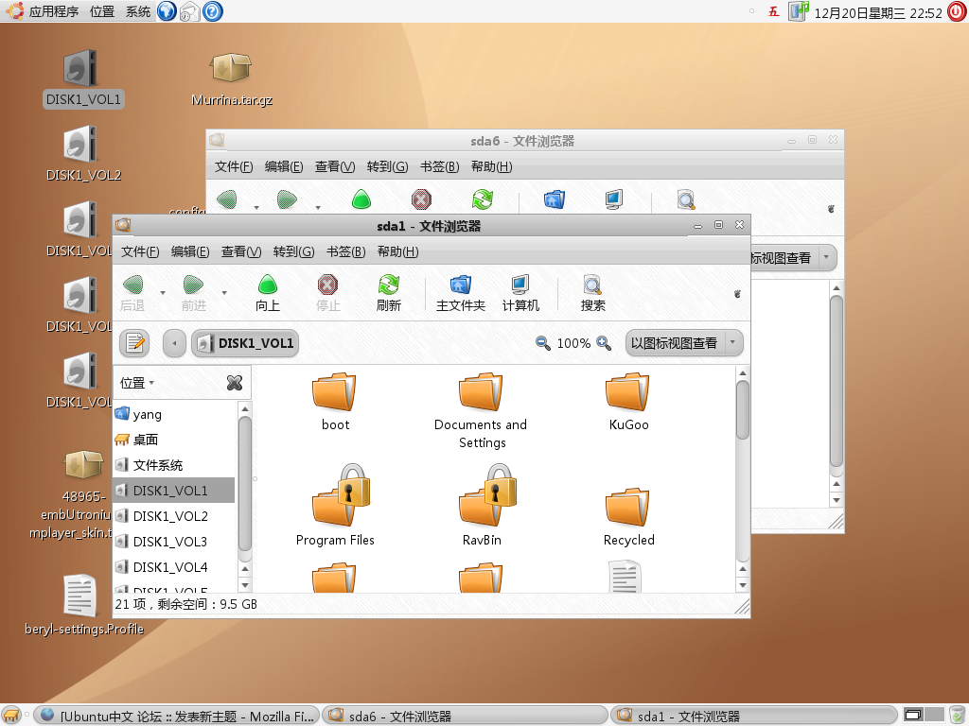Screen dimensions: 969x726
Task: Click the search icon in sda6 window
Action: (x=686, y=199)
